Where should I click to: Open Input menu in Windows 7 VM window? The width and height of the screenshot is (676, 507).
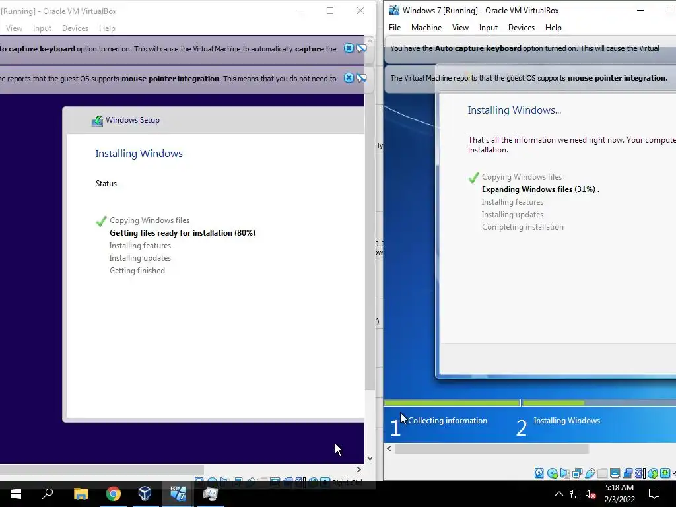488,28
